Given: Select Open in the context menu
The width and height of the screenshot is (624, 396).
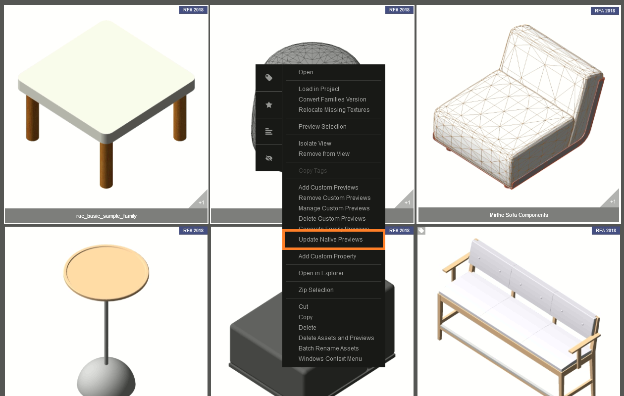Looking at the screenshot, I should (306, 72).
